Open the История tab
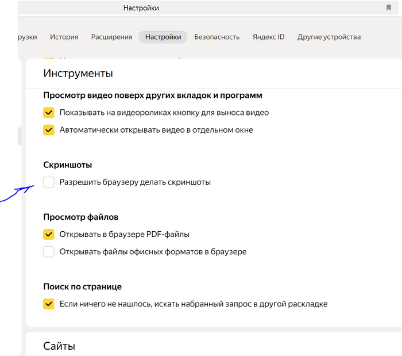This screenshot has width=402, height=356. [x=64, y=37]
